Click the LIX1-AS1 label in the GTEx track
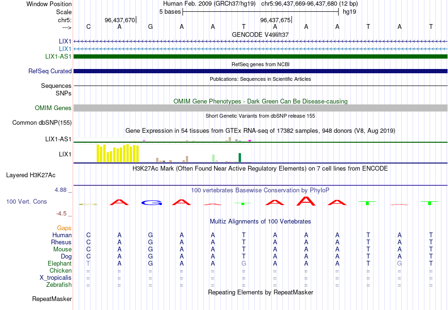The width and height of the screenshot is (448, 310). point(58,139)
